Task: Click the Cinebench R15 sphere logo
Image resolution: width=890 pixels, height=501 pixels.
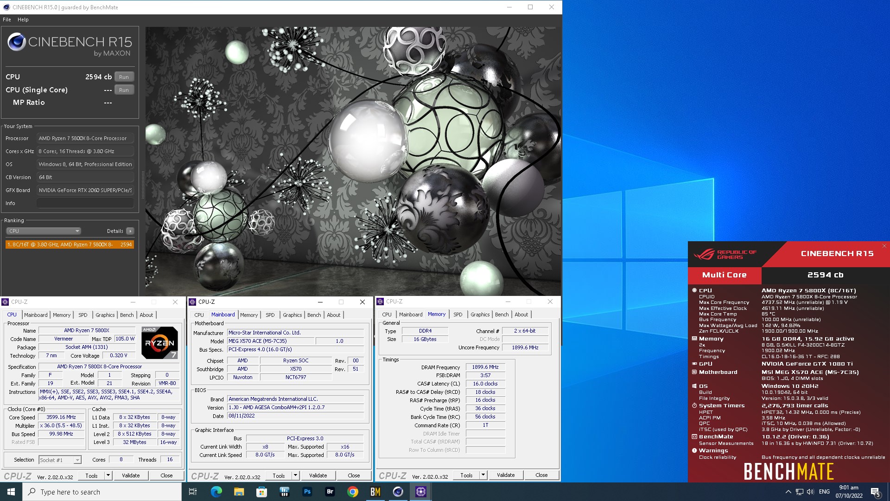Action: (x=17, y=42)
